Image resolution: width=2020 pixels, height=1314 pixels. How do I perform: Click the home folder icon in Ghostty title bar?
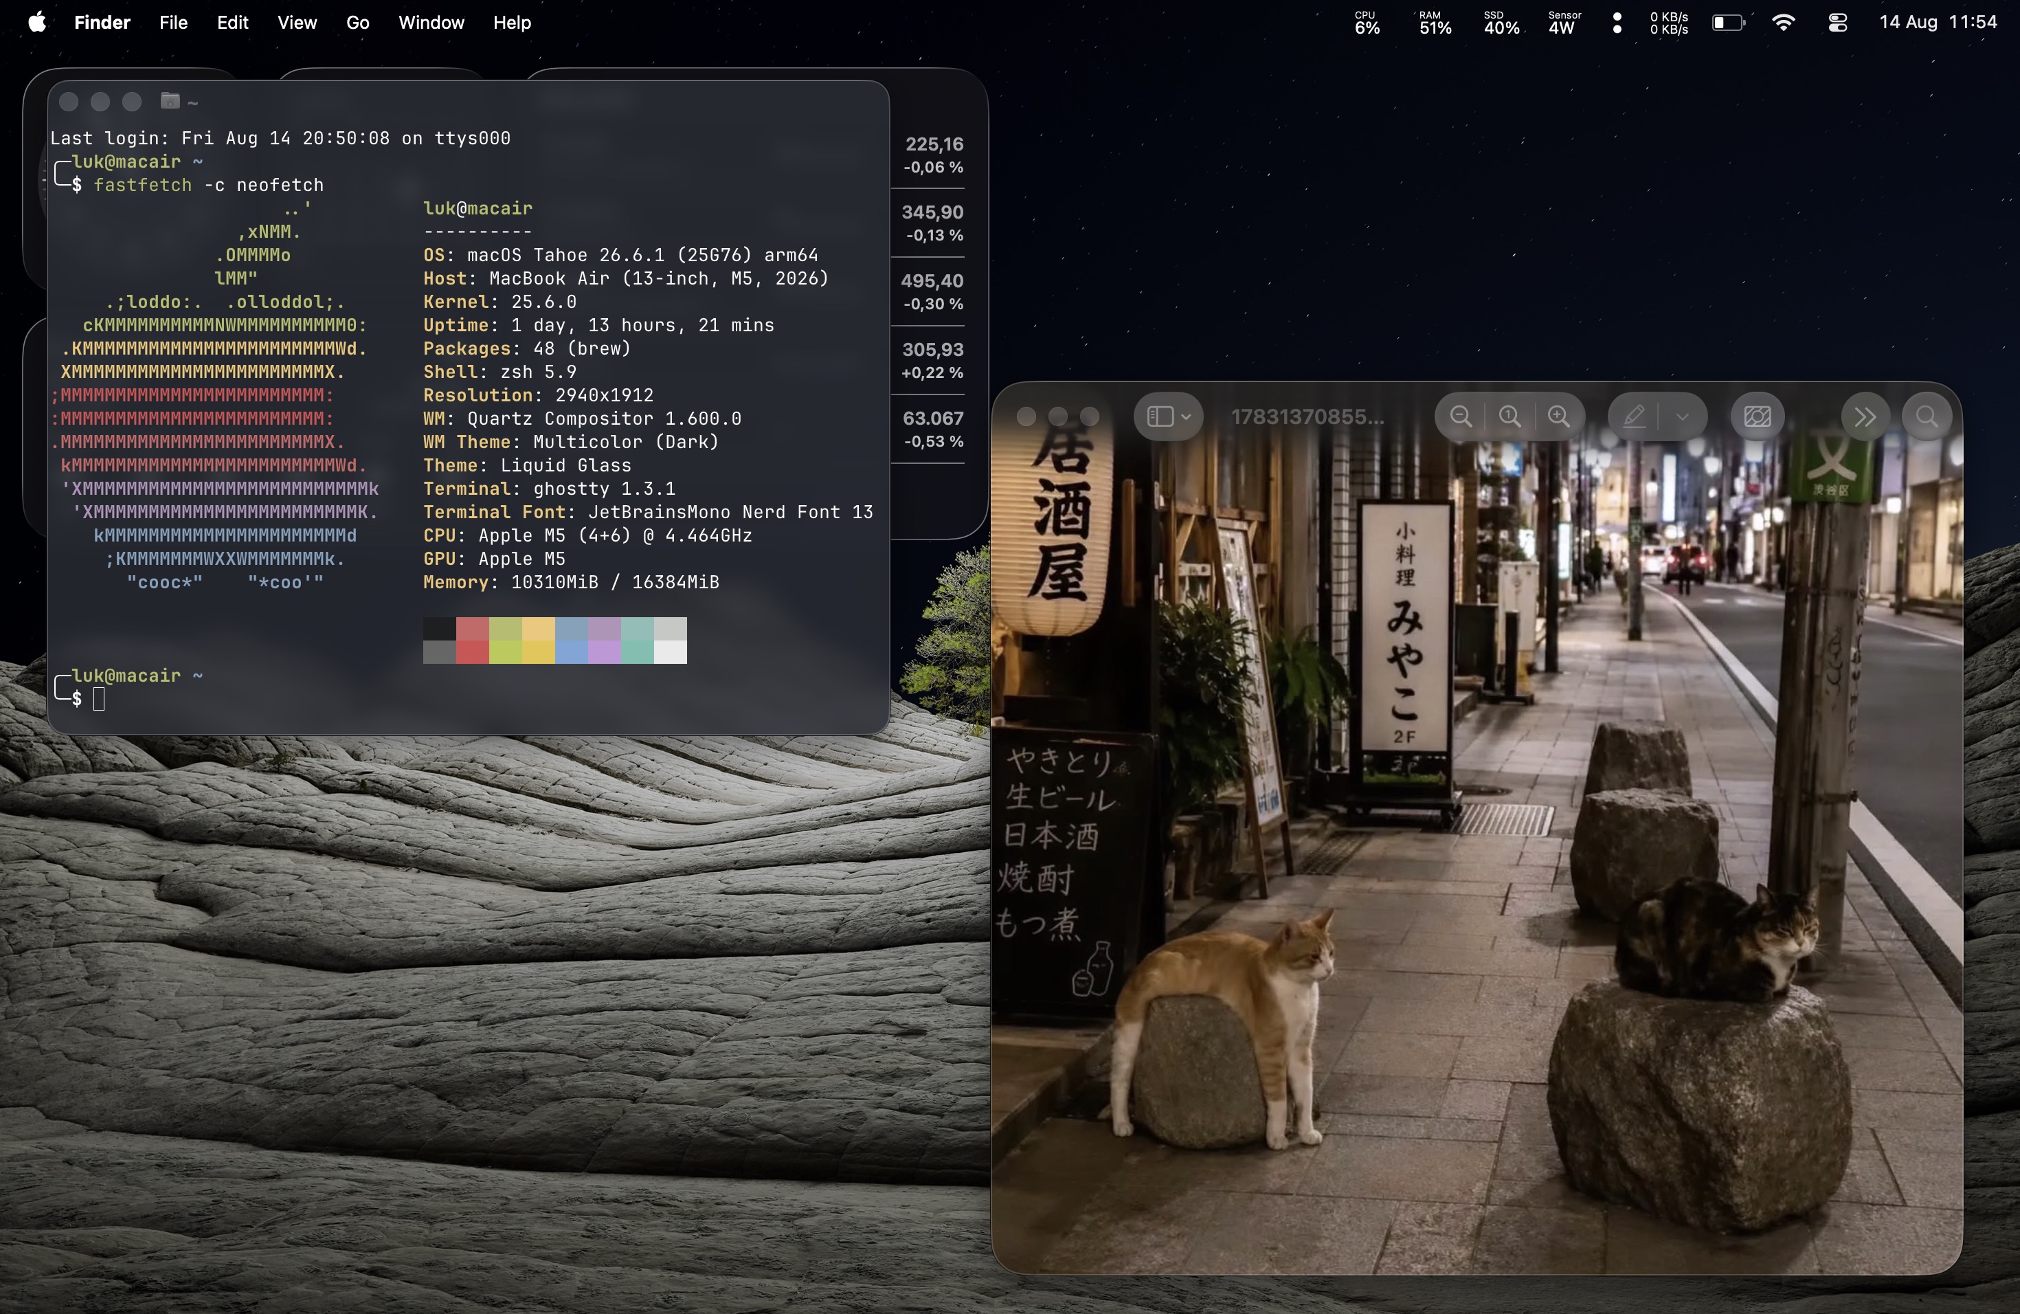tap(170, 101)
